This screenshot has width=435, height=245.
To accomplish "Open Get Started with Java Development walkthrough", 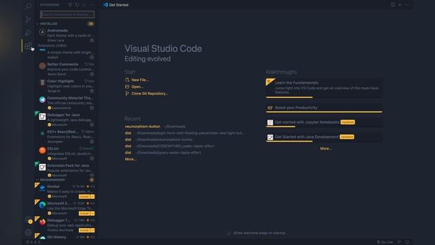I will [x=324, y=137].
